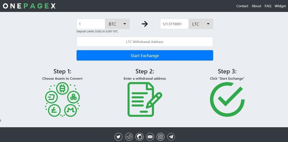288x142 pixels.
Task: Focus the receive amount field showing 121.5776901
Action: pos(174,24)
